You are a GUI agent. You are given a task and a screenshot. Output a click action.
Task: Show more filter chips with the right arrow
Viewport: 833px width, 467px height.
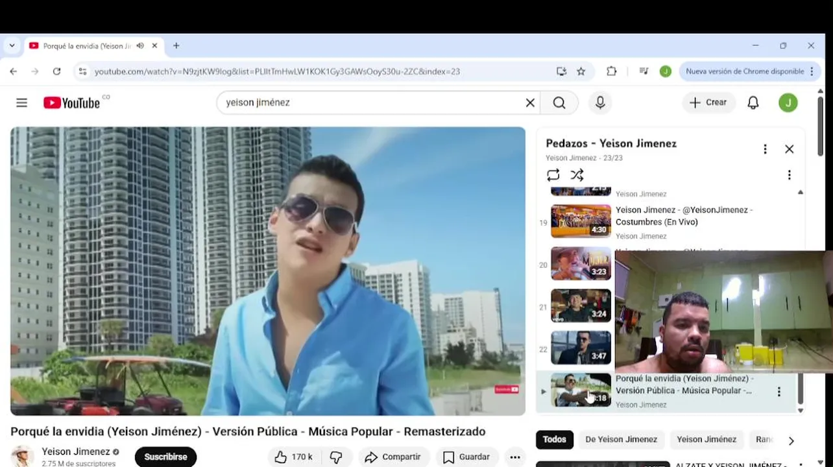tap(791, 441)
